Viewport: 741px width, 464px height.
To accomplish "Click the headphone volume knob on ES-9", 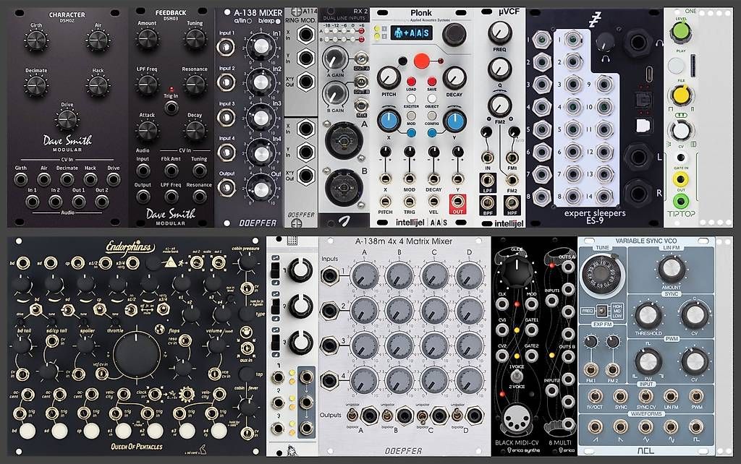I will [x=604, y=43].
